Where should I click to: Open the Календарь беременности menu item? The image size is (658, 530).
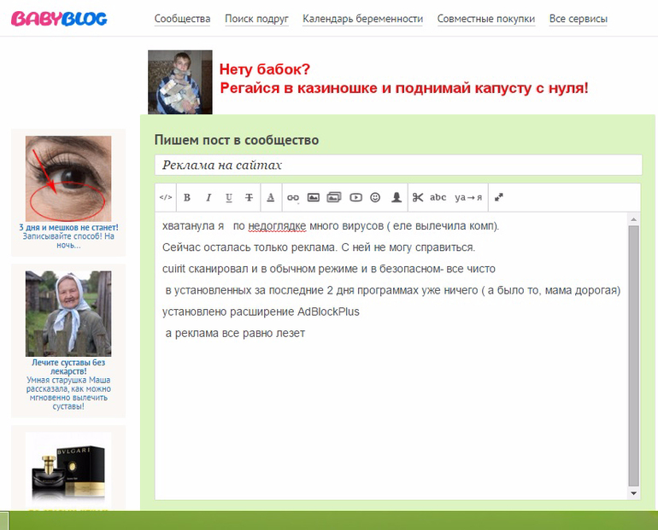pos(362,19)
